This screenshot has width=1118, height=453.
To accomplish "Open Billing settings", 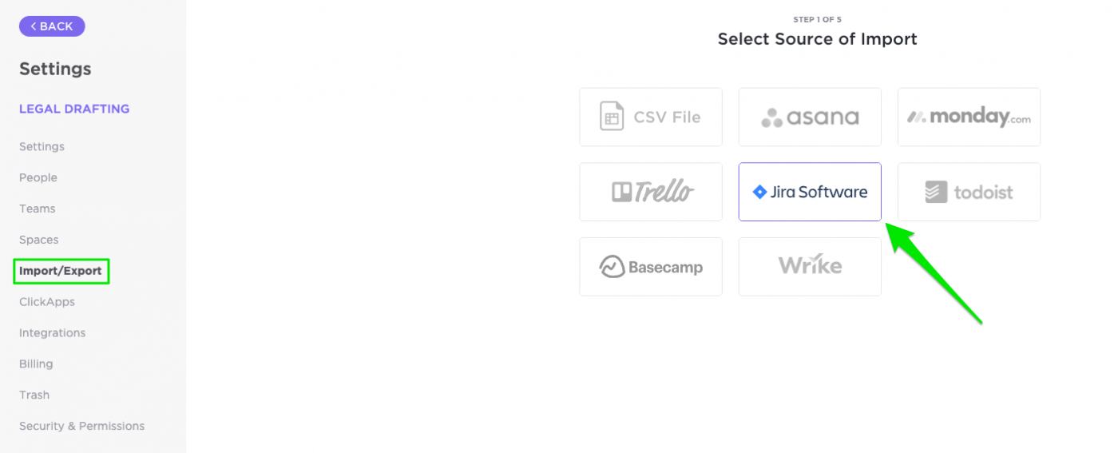I will 36,364.
